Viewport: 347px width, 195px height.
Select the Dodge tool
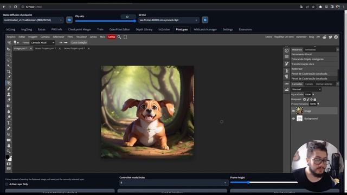[9, 117]
